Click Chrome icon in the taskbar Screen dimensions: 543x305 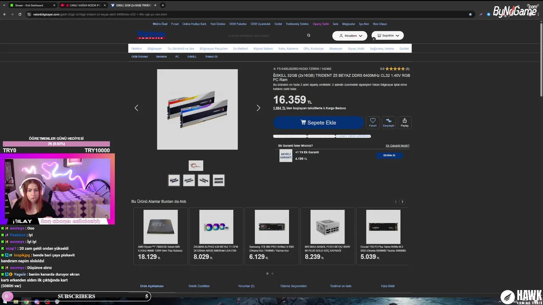[x=26, y=302]
